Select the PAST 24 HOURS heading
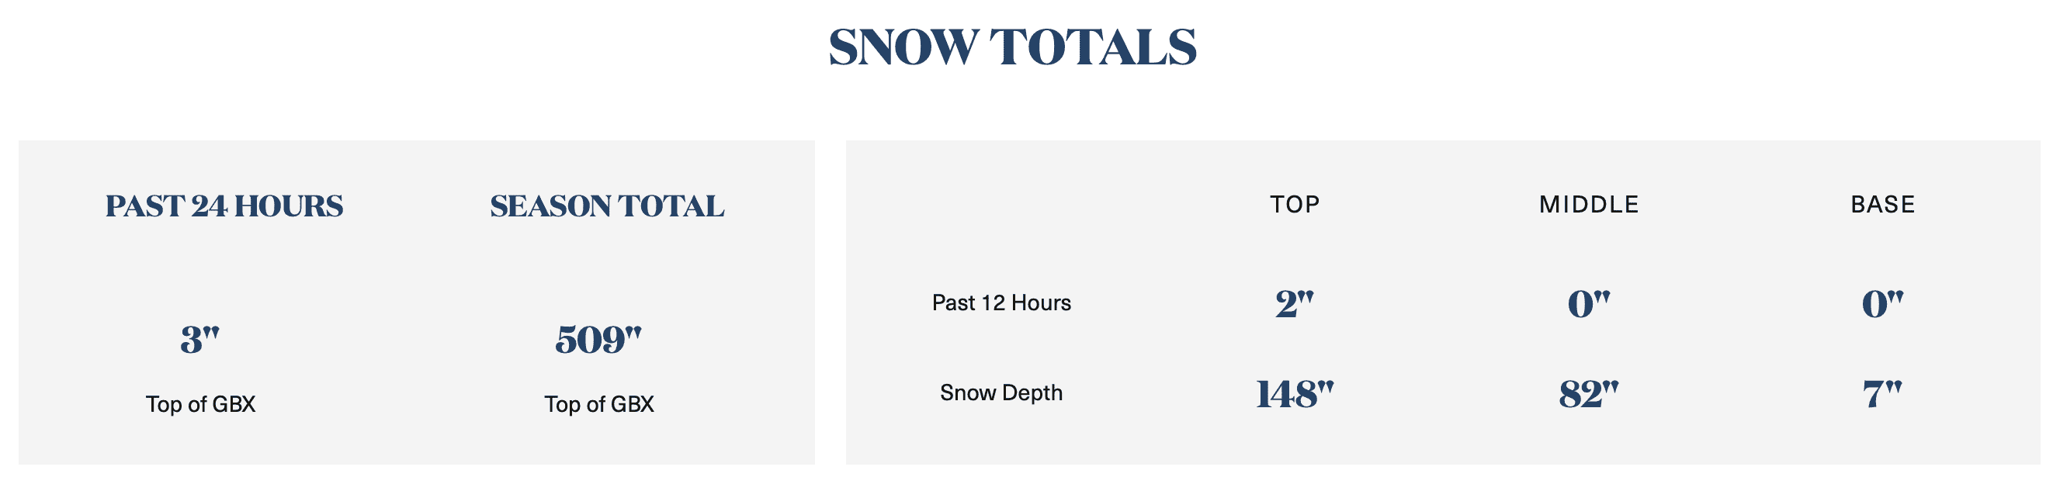 pyautogui.click(x=224, y=206)
